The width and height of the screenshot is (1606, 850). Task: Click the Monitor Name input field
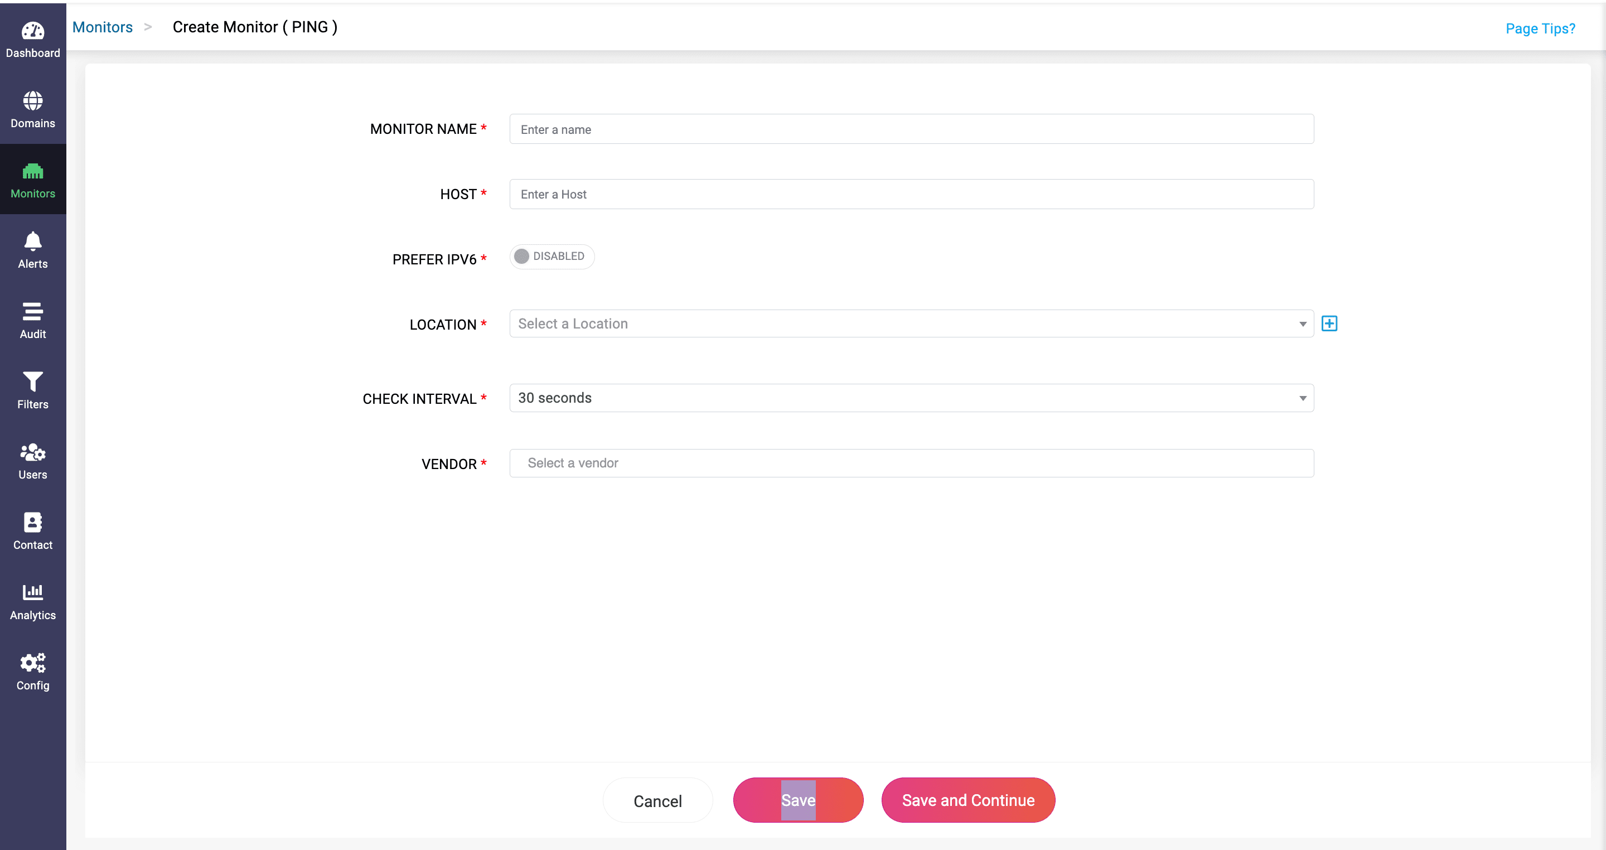tap(910, 129)
